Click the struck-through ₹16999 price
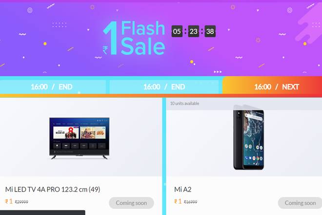 (x=191, y=202)
